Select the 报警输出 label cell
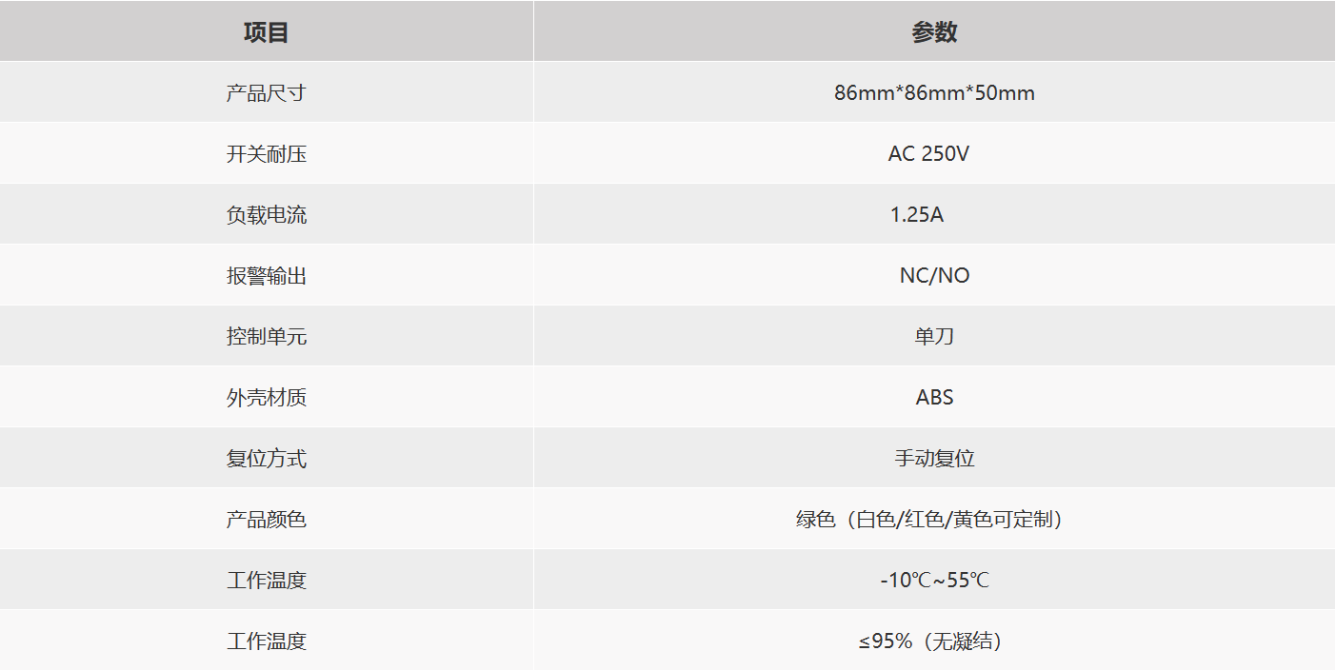The height and width of the screenshot is (671, 1336). click(x=267, y=276)
